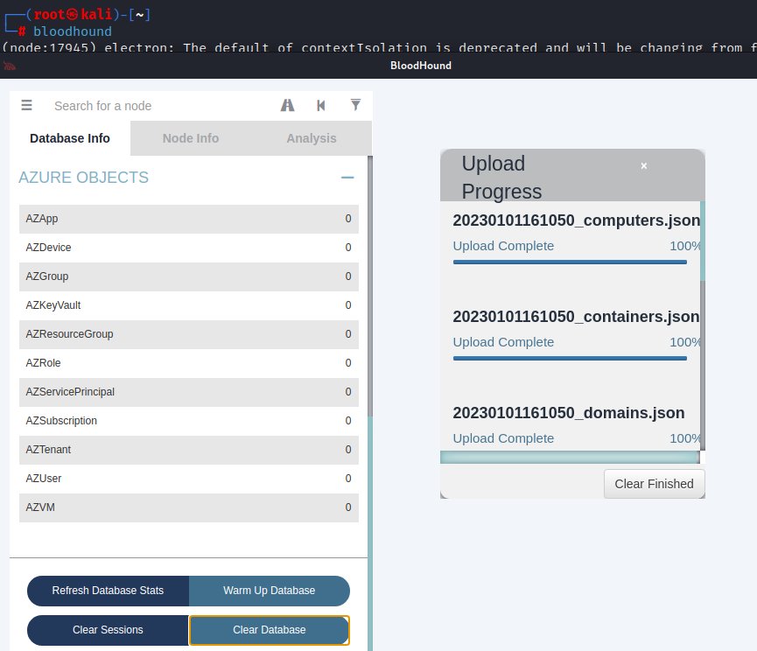Click the Upload Progress horizontal scrollbar
This screenshot has height=651, width=757.
coord(570,457)
